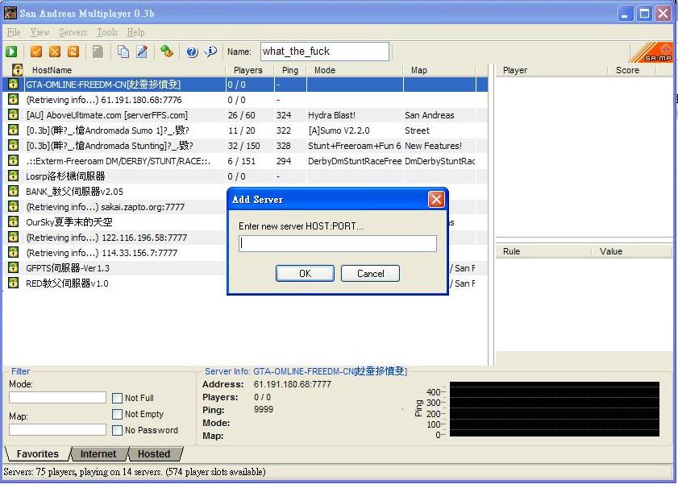Select the sakai.zapto.org:7777 server entry
The height and width of the screenshot is (484, 678).
tap(115, 207)
